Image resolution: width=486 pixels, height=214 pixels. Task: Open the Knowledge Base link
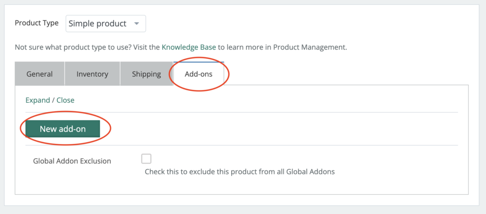(189, 47)
